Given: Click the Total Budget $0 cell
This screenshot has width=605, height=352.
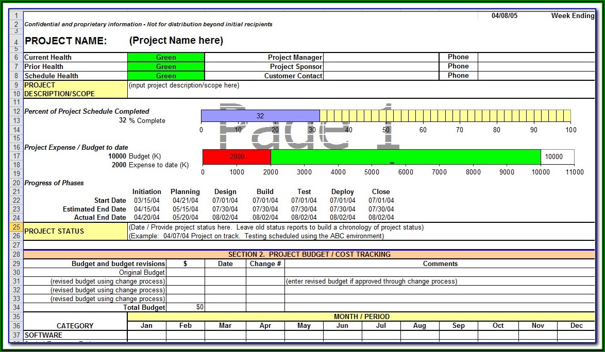Looking at the screenshot, I should point(186,307).
